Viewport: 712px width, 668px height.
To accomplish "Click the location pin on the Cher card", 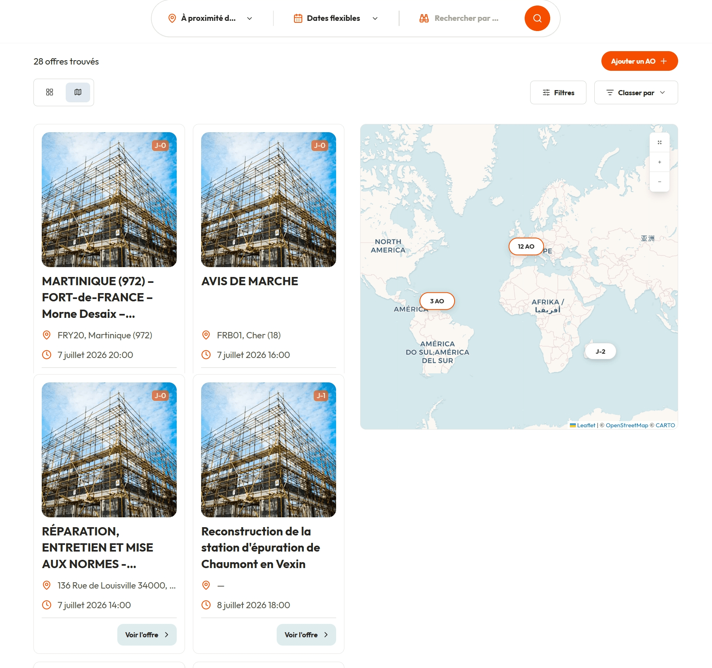I will [206, 335].
